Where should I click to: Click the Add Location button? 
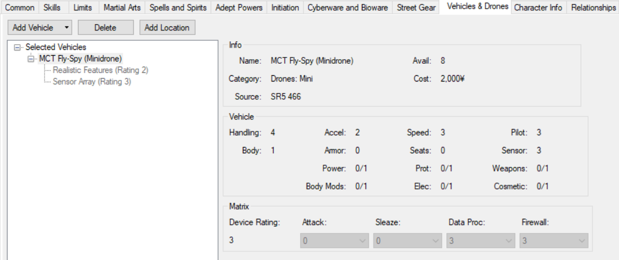pyautogui.click(x=167, y=28)
